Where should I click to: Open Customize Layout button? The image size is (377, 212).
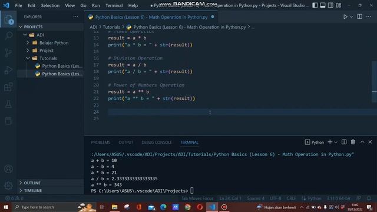pyautogui.click(x=339, y=5)
